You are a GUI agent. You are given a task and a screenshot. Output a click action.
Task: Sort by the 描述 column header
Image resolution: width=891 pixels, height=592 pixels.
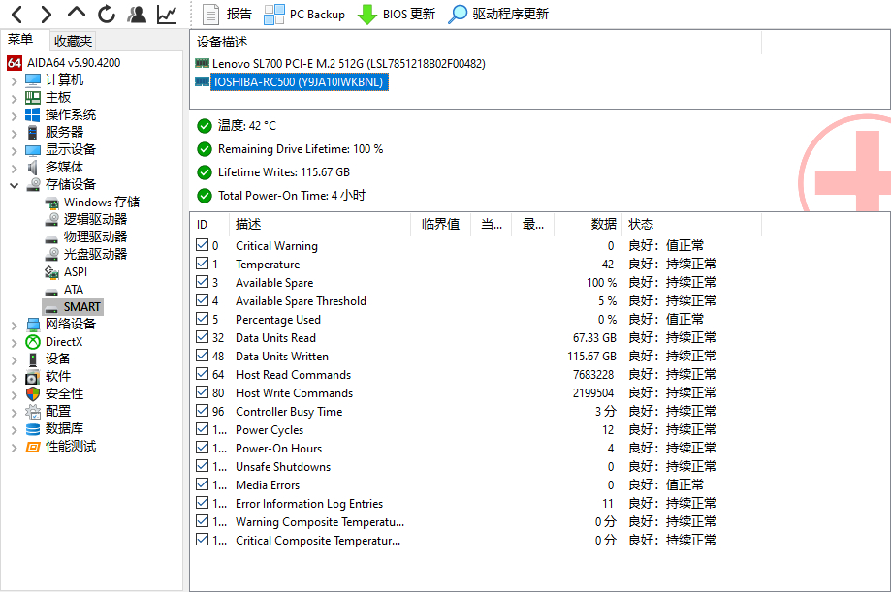click(320, 225)
